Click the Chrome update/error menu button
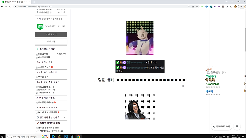This screenshot has height=138, width=246. 242,6
